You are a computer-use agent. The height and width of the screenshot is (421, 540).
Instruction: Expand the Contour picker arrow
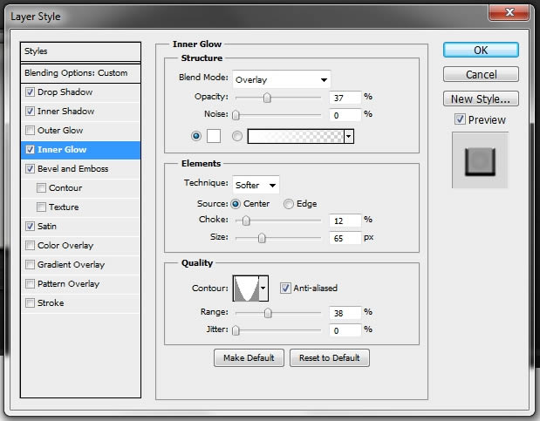[x=263, y=289]
